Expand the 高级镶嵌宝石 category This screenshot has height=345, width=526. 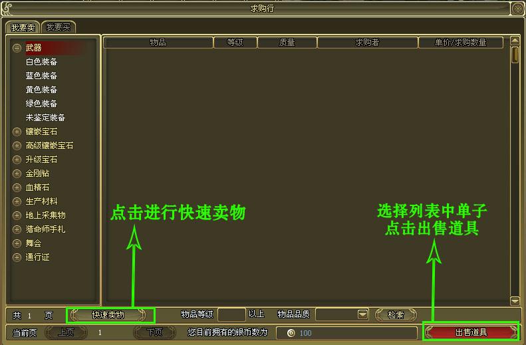pos(17,146)
